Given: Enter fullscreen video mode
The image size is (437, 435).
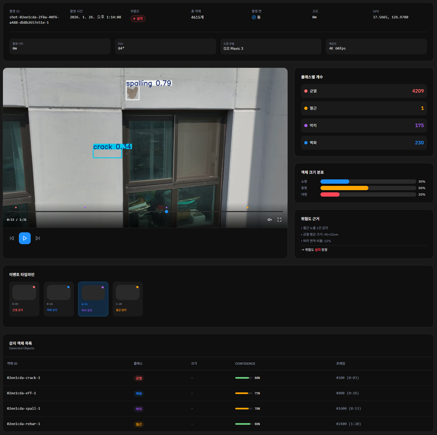Looking at the screenshot, I should click(279, 220).
